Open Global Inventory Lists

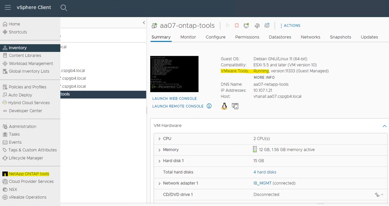(29, 71)
